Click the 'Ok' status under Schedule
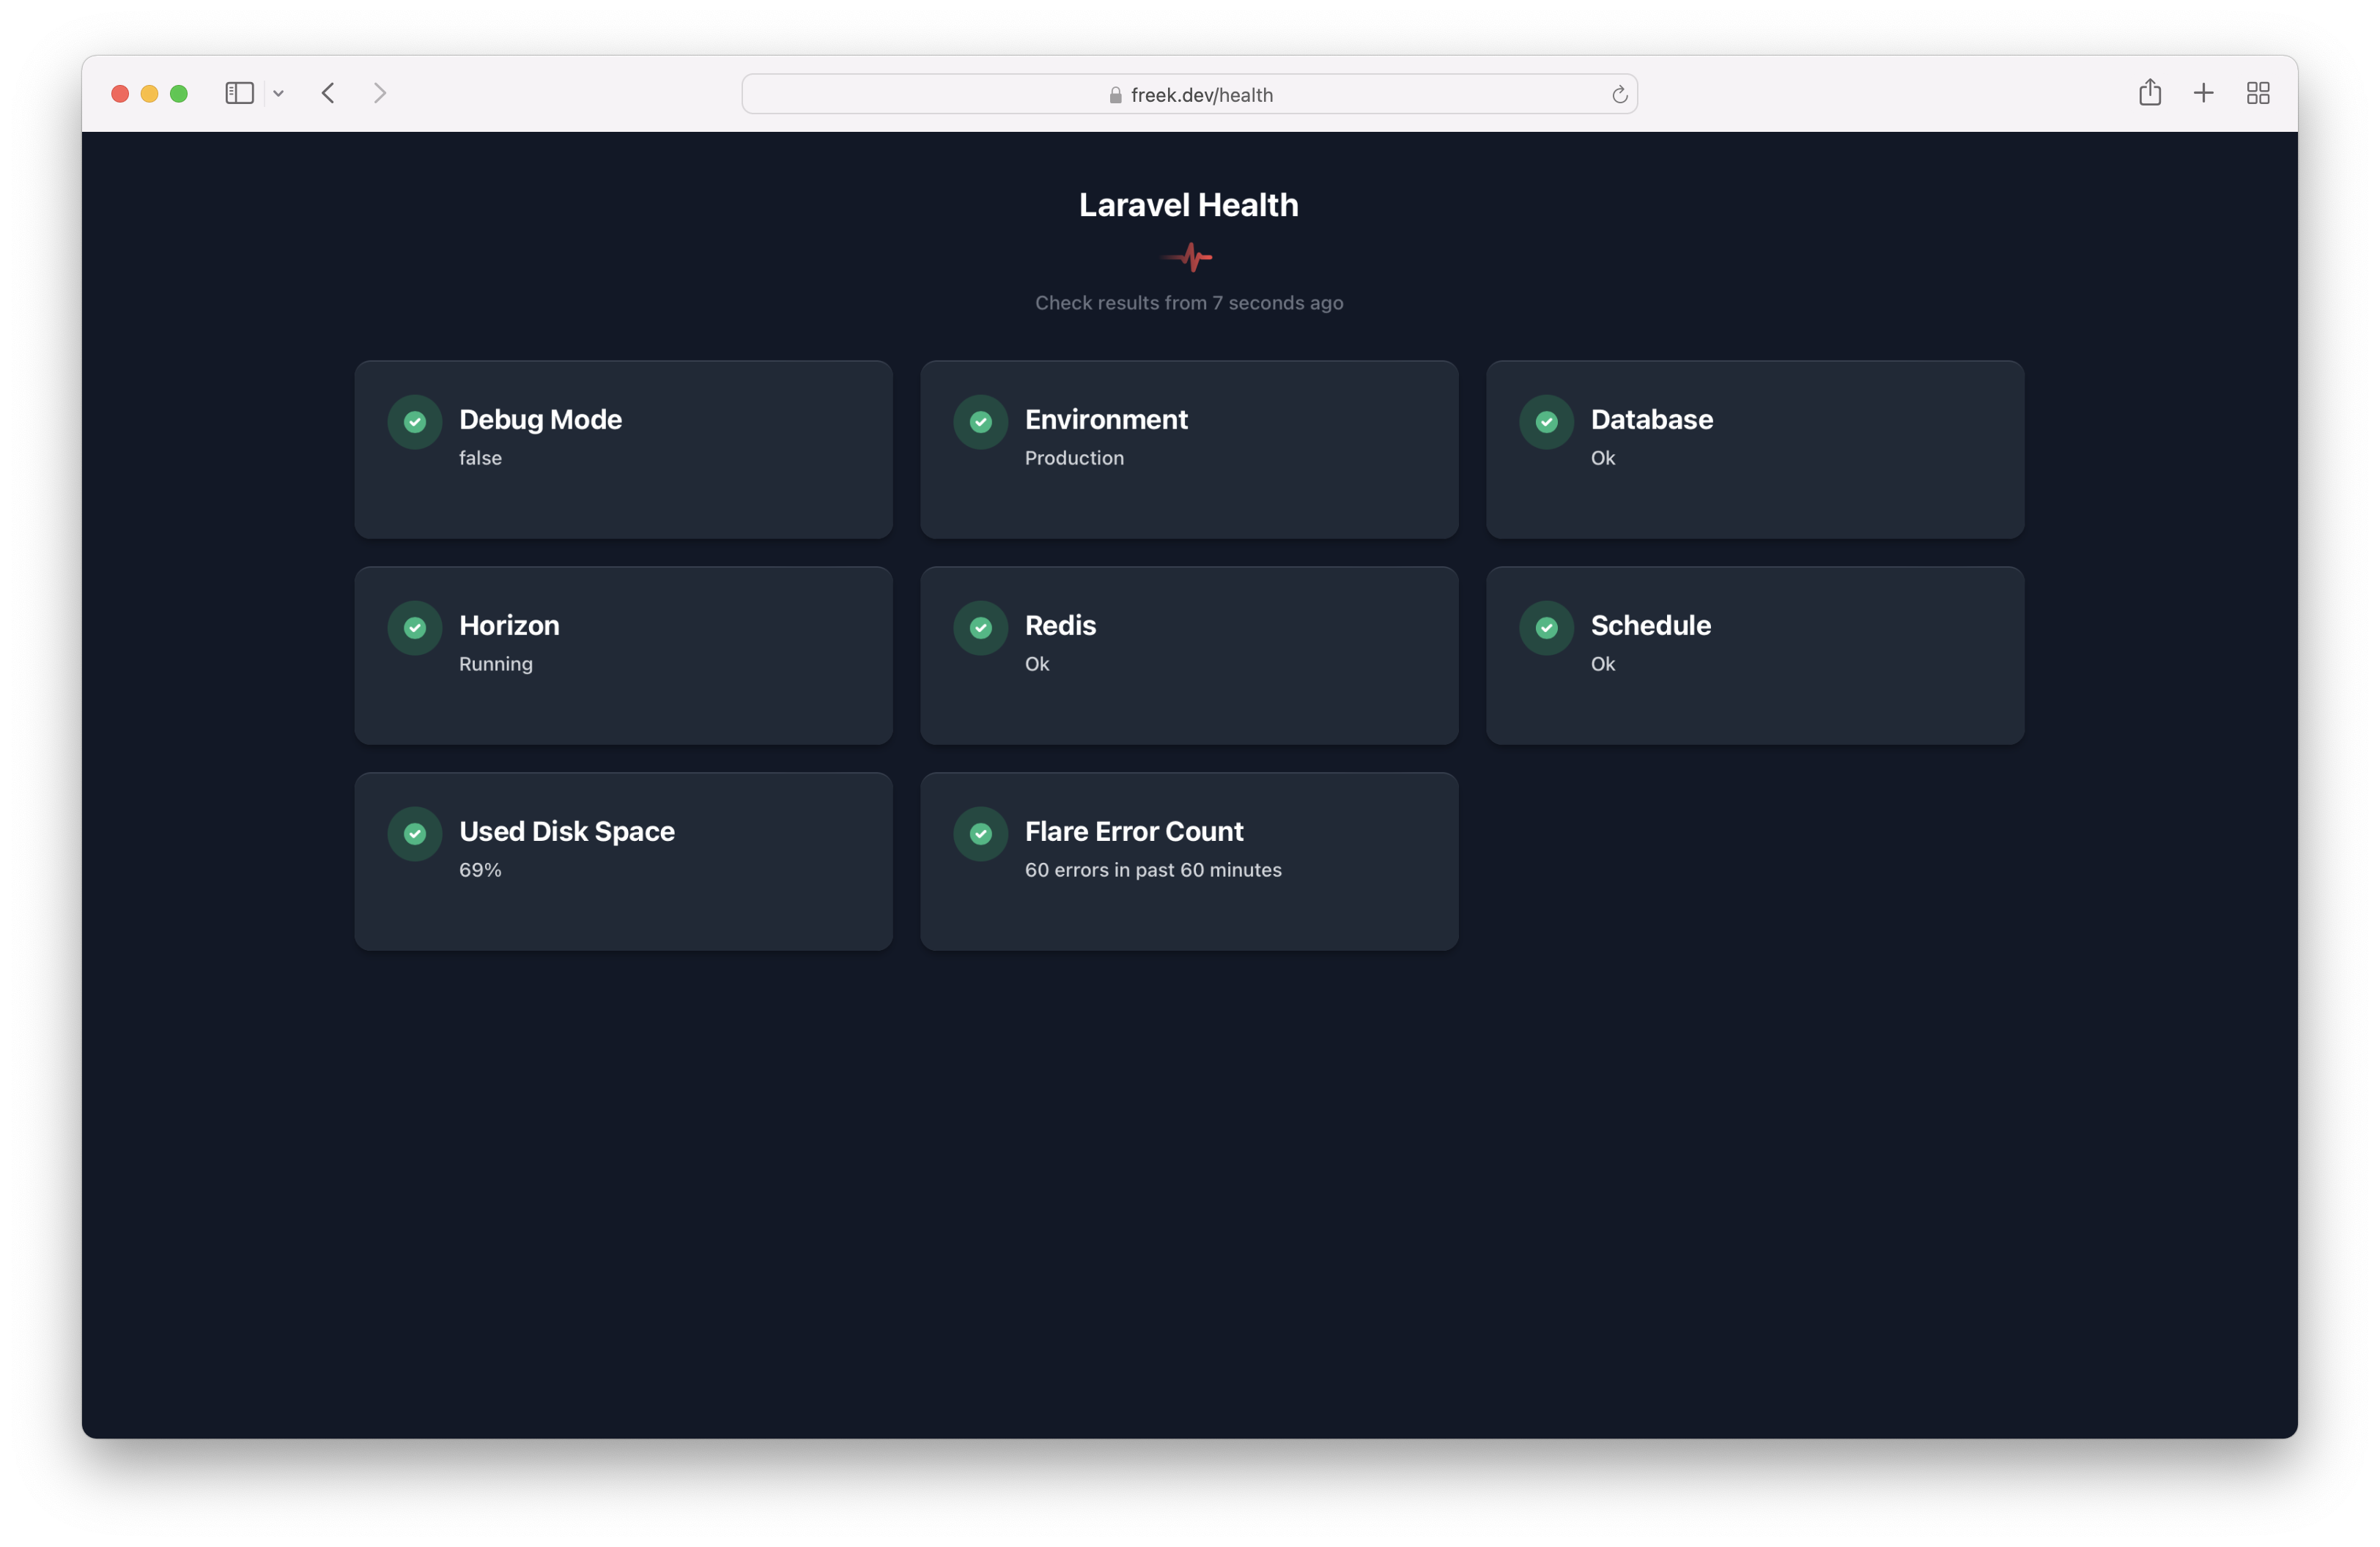Viewport: 2380px width, 1547px height. click(x=1603, y=664)
